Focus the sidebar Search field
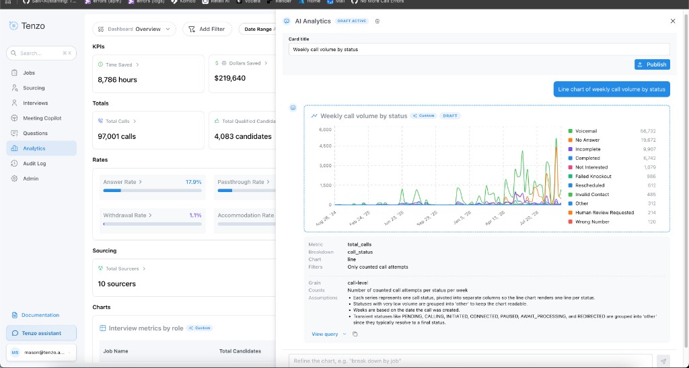689x368 pixels. click(x=41, y=53)
